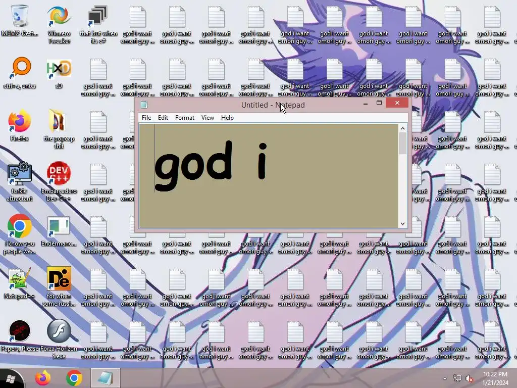Open the File menu in Notepad
The image size is (517, 388).
[146, 118]
